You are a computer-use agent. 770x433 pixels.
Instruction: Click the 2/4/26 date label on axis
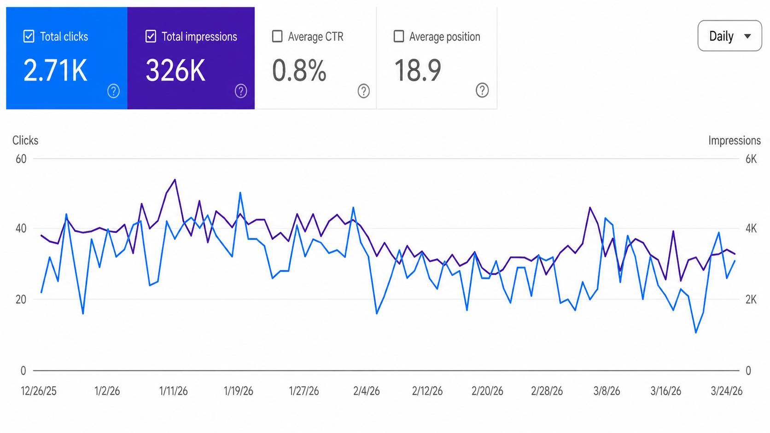367,391
